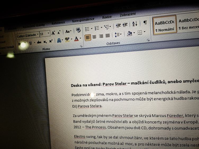This screenshot has width=199, height=149.
Task: Click the Change Case Aa icon
Action: coord(67,31)
